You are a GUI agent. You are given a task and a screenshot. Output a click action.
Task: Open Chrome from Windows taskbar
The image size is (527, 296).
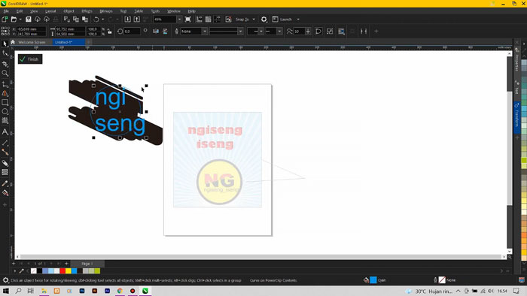120,291
